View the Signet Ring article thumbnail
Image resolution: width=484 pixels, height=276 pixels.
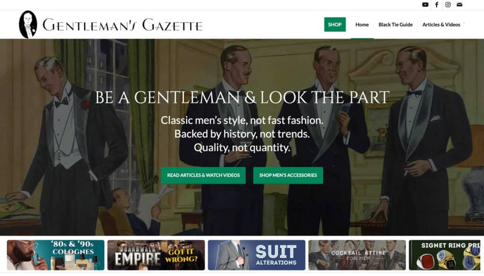446,255
